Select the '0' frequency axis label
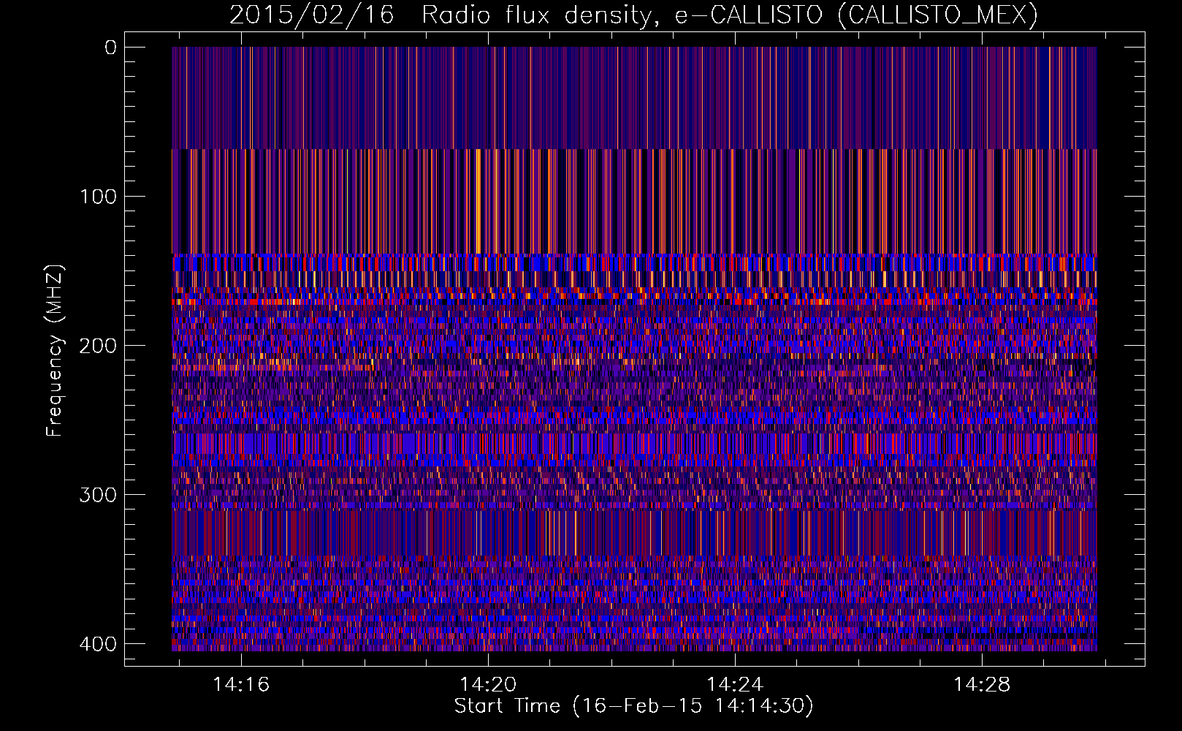This screenshot has height=731, width=1182. pos(110,48)
